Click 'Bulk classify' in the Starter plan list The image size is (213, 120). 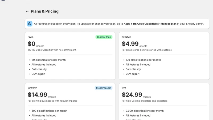click(133, 69)
